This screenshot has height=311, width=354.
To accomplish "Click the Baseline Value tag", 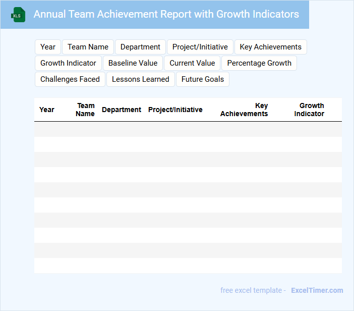I will [x=133, y=63].
